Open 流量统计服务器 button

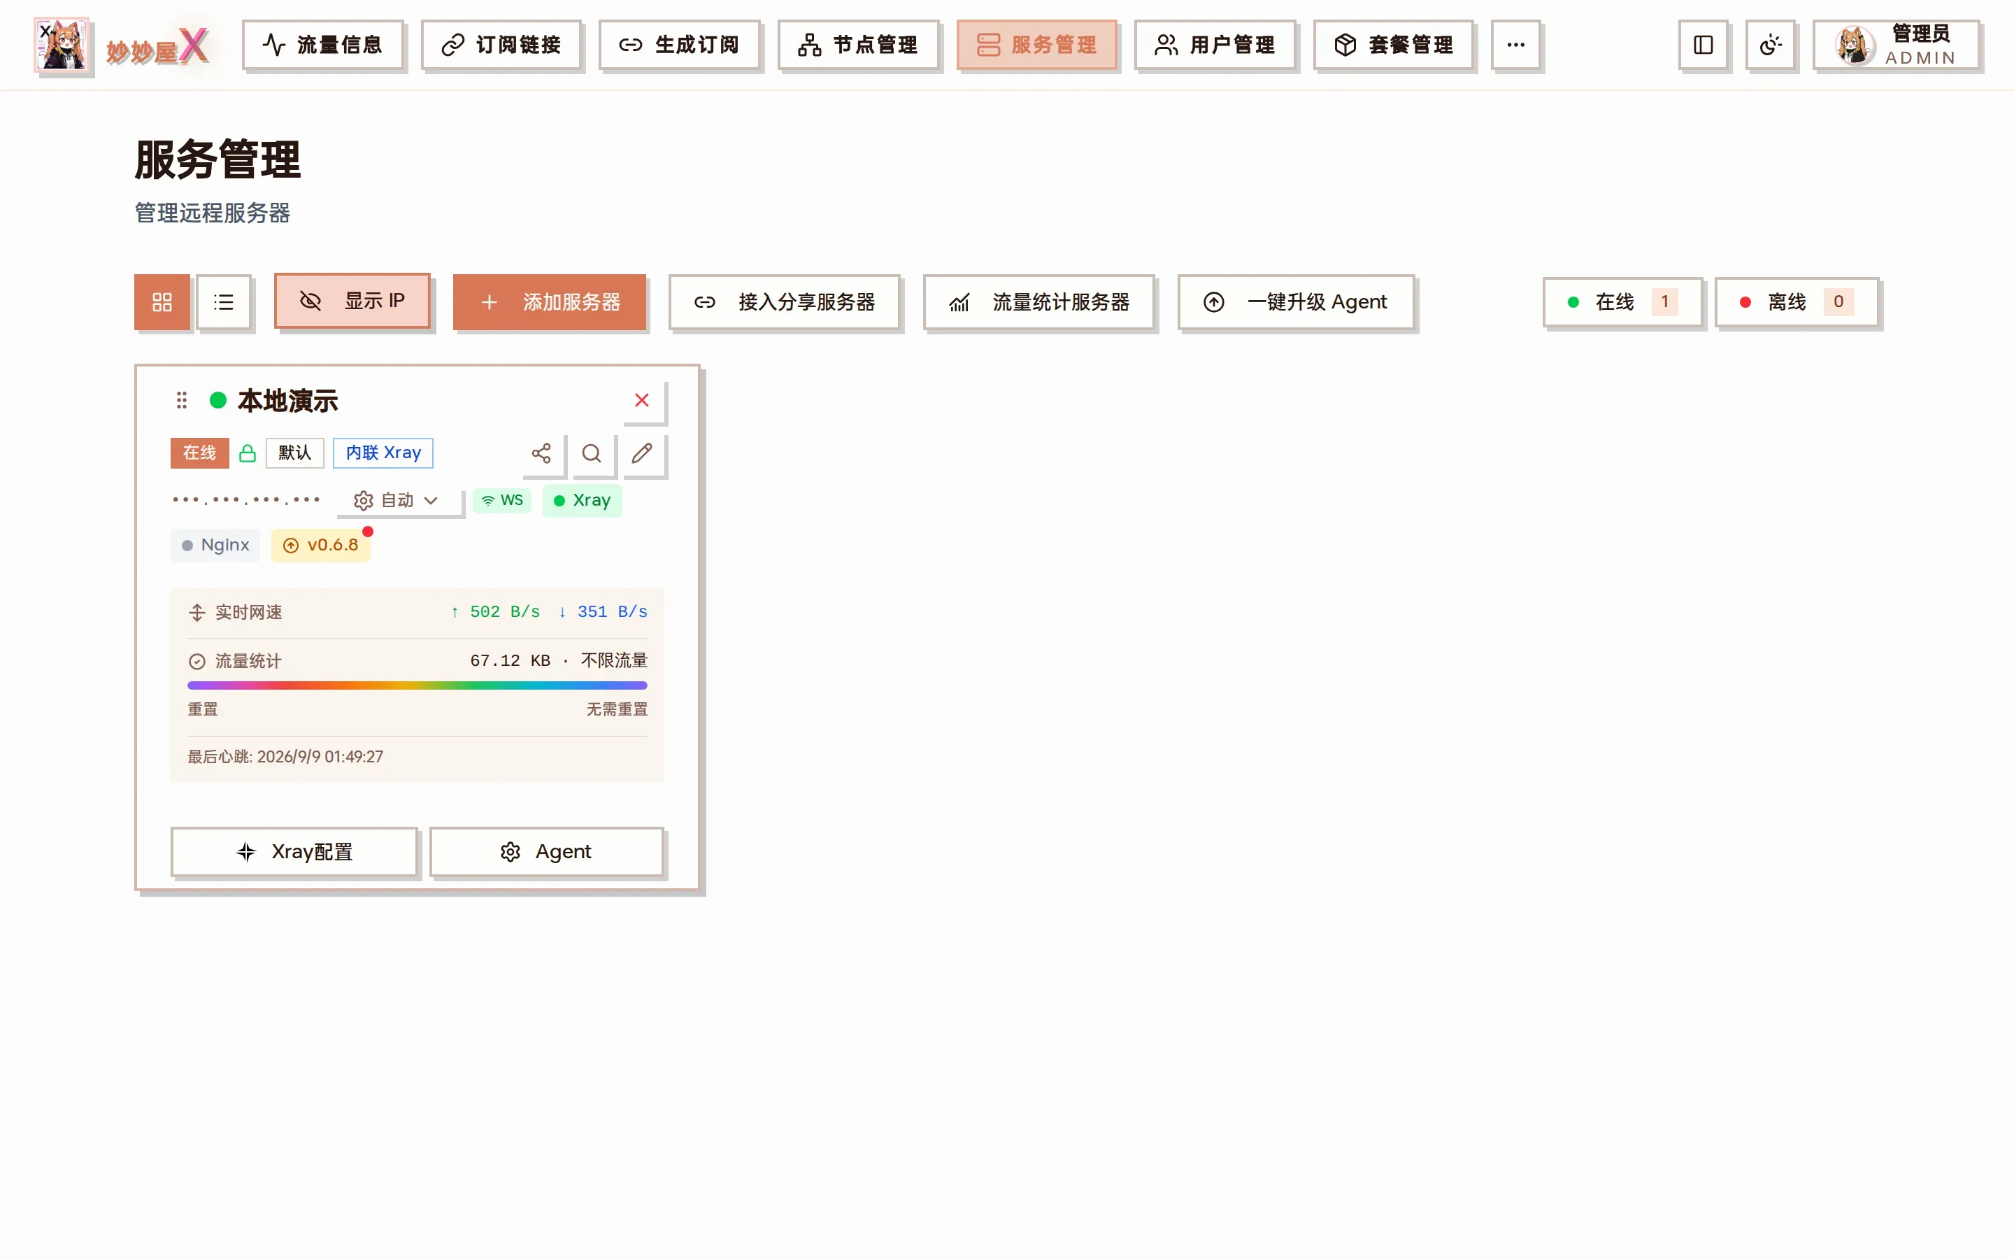point(1038,302)
